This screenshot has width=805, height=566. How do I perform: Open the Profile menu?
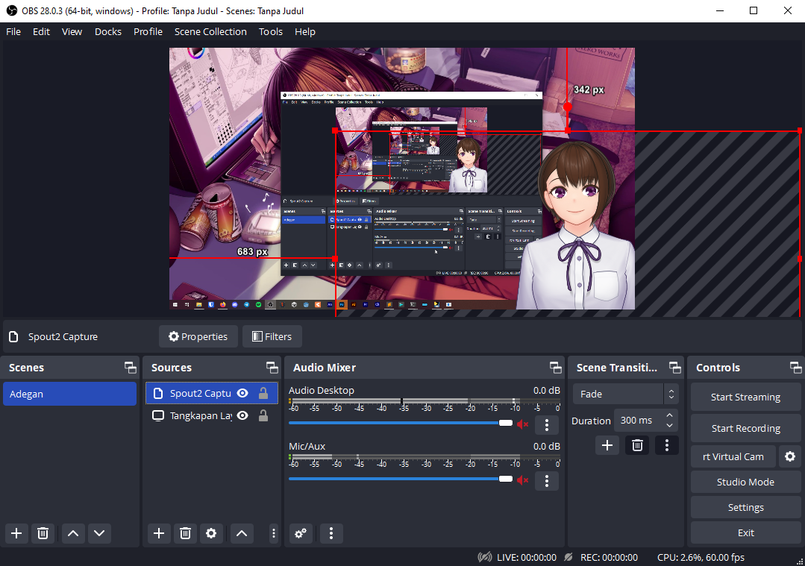(148, 32)
